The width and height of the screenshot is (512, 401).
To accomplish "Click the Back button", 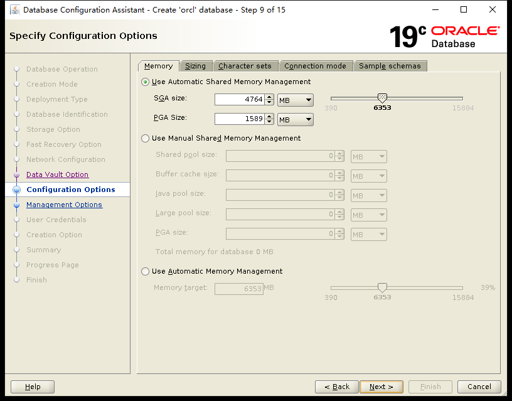I will pos(337,387).
